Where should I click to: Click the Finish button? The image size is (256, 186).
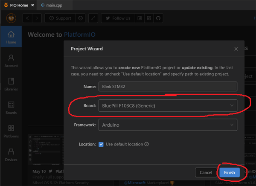tap(230, 172)
